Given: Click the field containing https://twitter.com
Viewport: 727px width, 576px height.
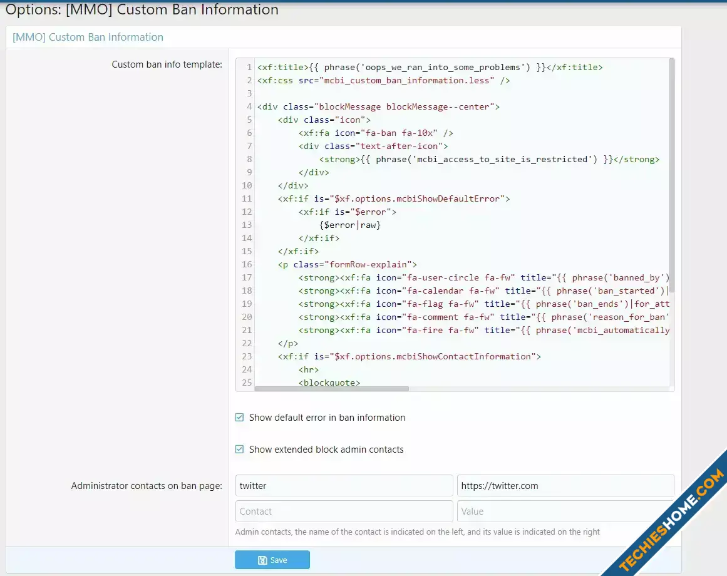Looking at the screenshot, I should pyautogui.click(x=565, y=486).
